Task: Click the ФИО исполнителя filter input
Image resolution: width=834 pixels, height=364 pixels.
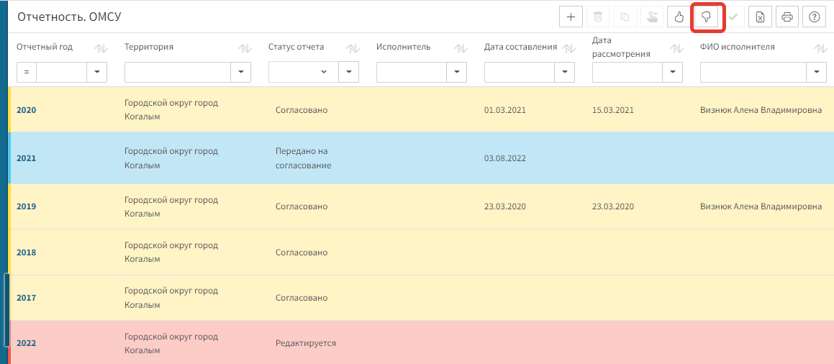Action: (753, 72)
